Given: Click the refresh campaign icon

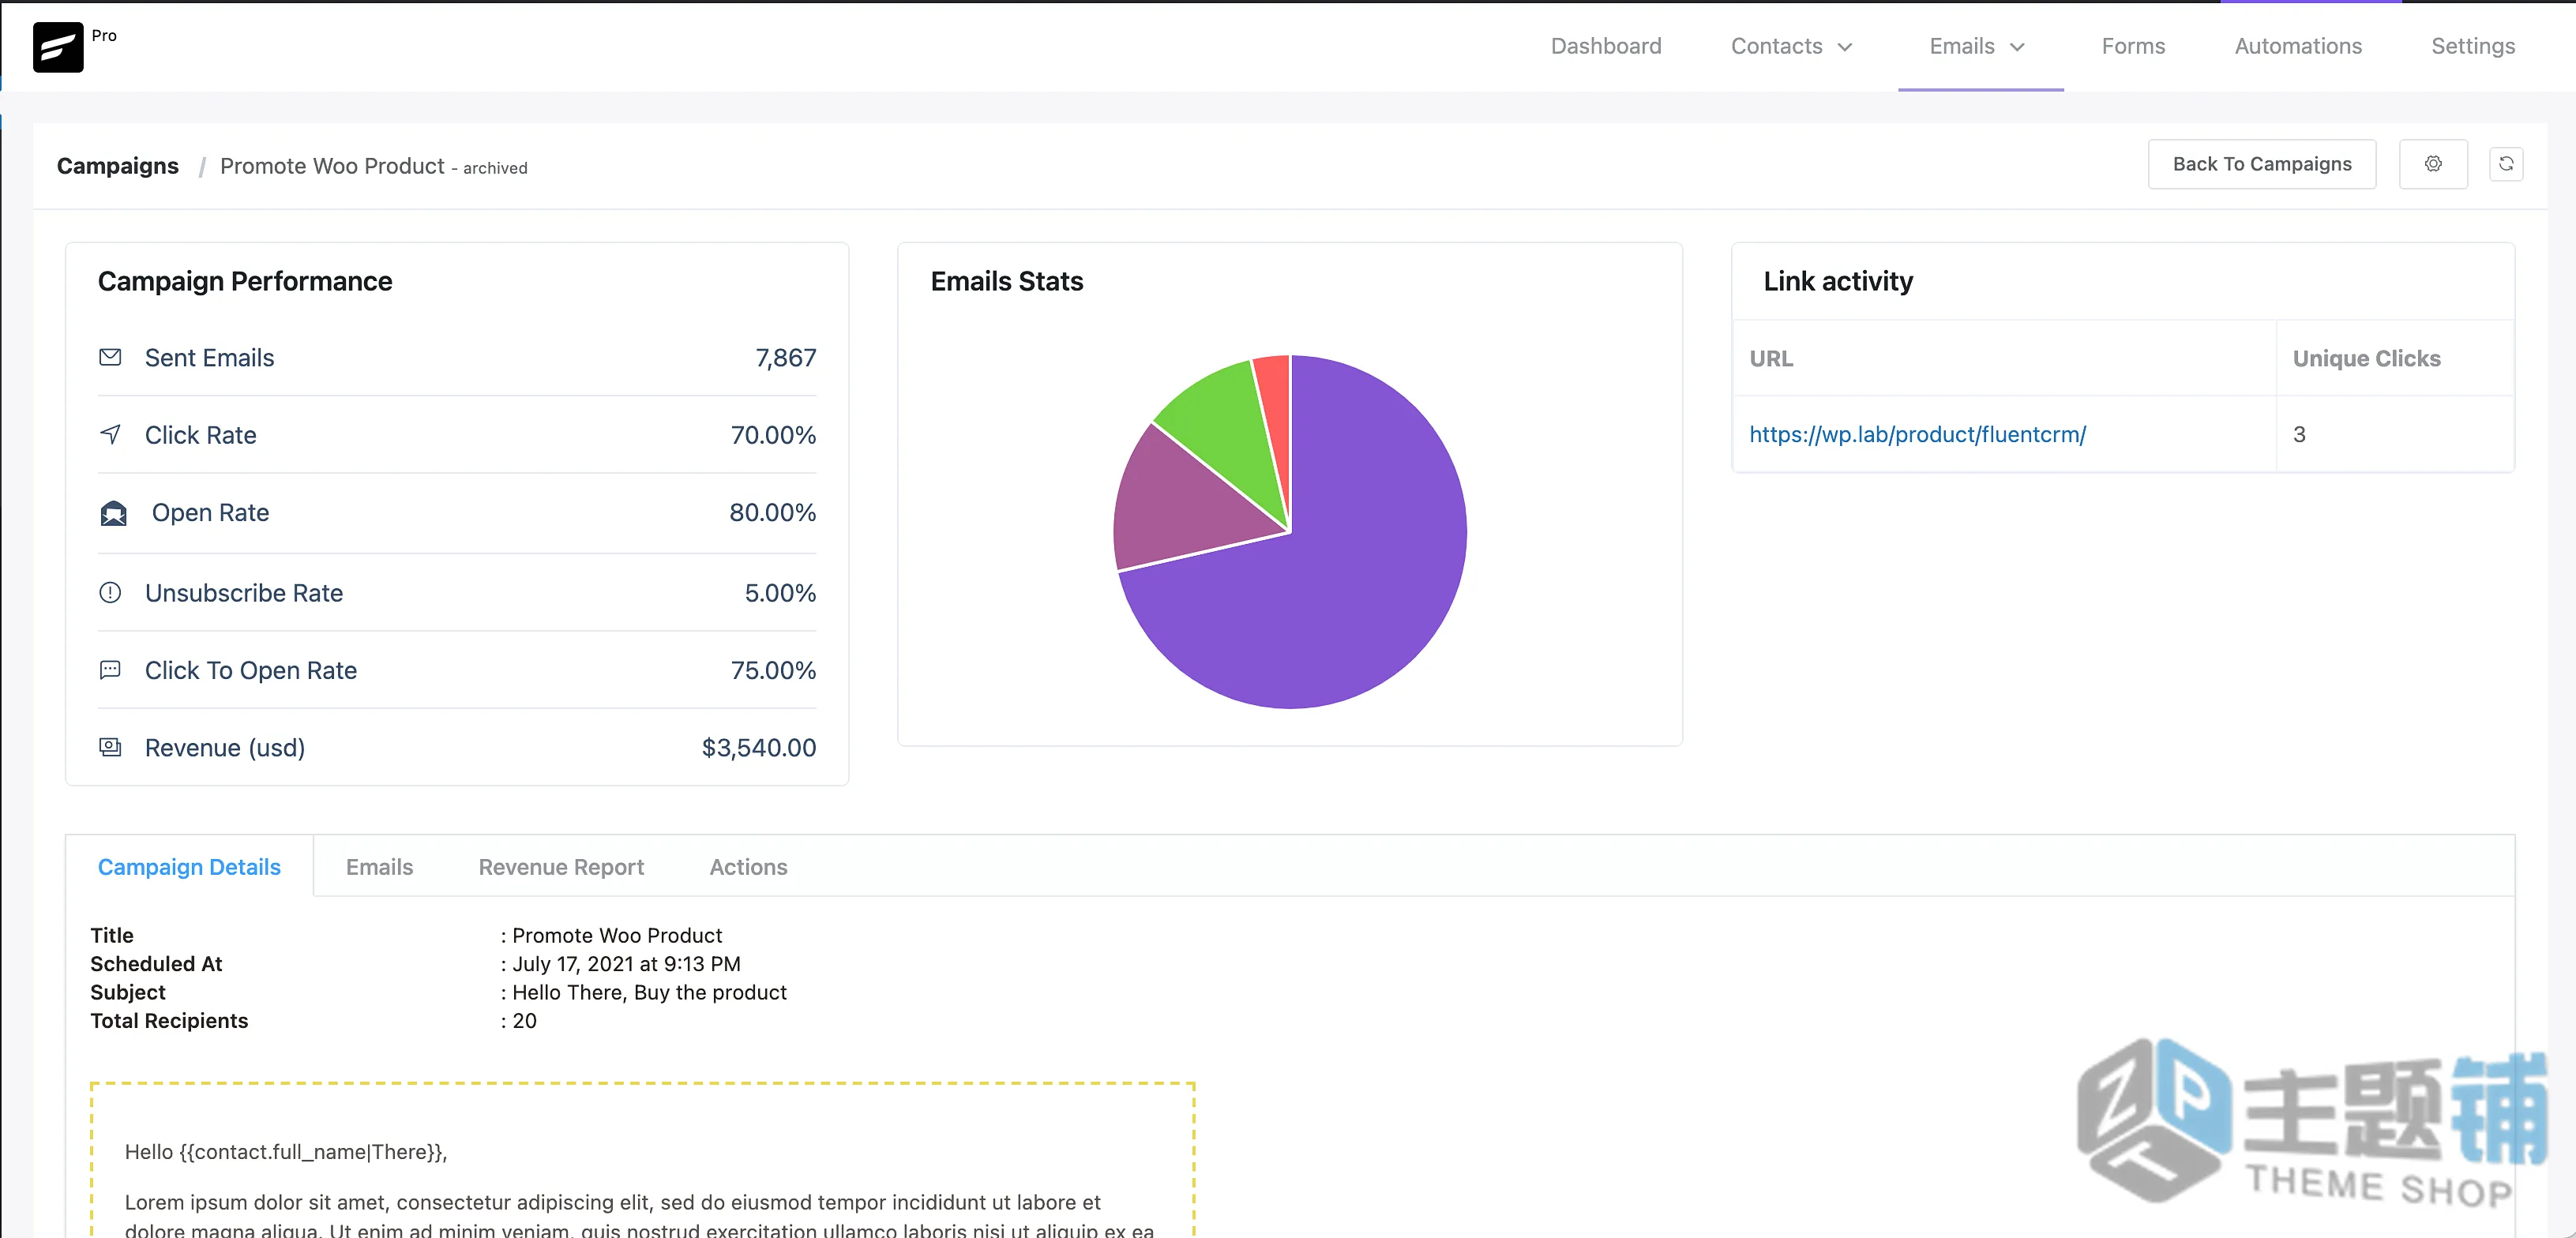Looking at the screenshot, I should click(x=2506, y=164).
